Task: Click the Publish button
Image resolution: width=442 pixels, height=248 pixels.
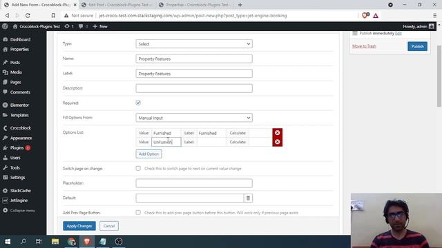Action: [417, 46]
